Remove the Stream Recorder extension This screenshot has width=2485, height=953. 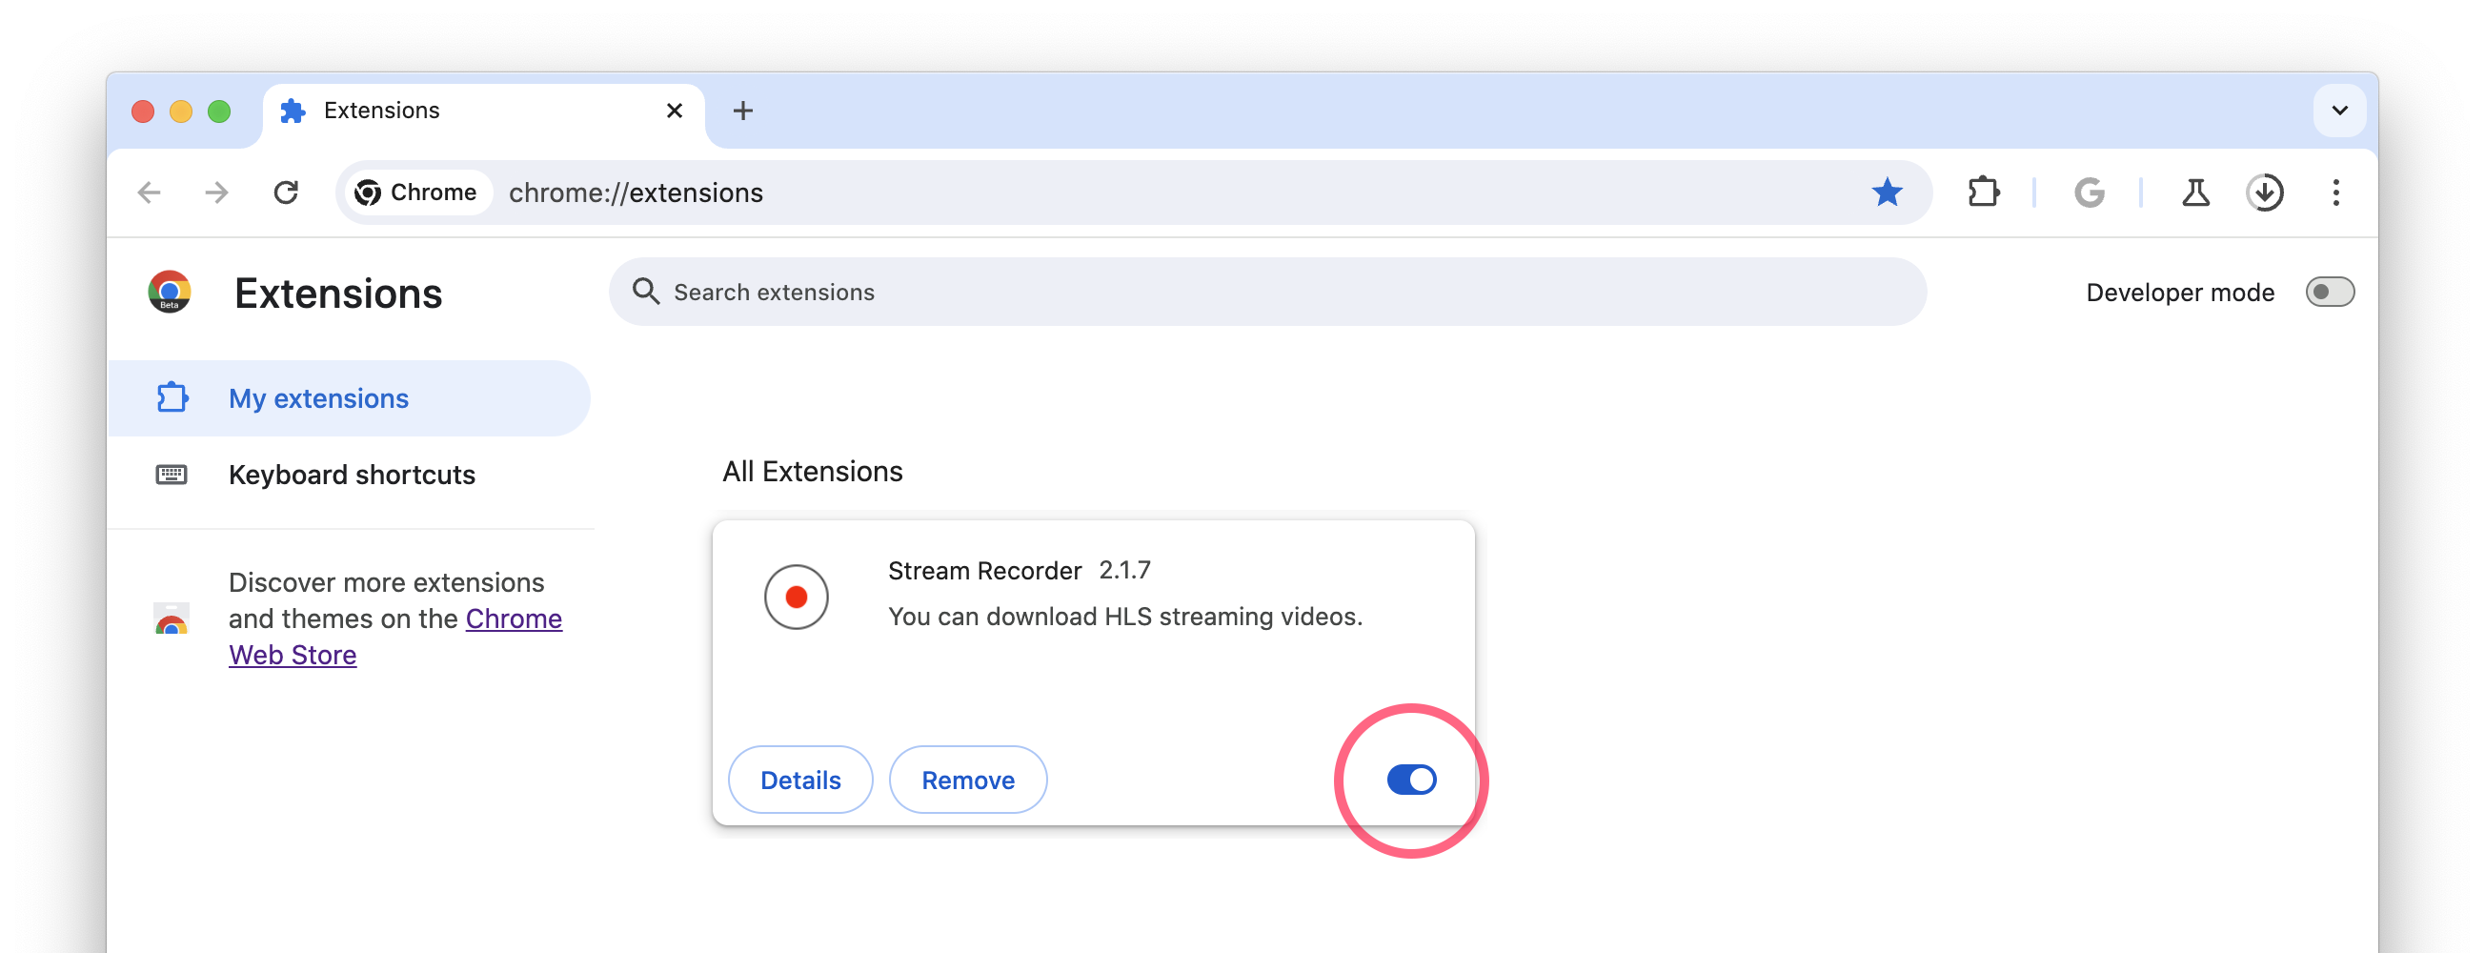coord(967,780)
